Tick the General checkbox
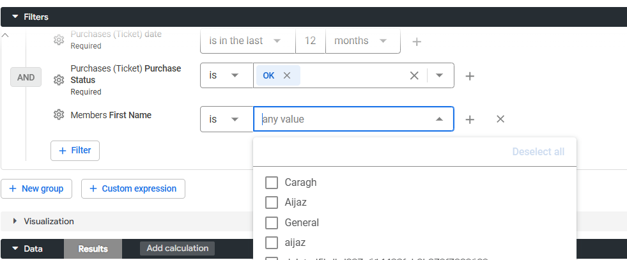The image size is (627, 260). pyautogui.click(x=272, y=222)
